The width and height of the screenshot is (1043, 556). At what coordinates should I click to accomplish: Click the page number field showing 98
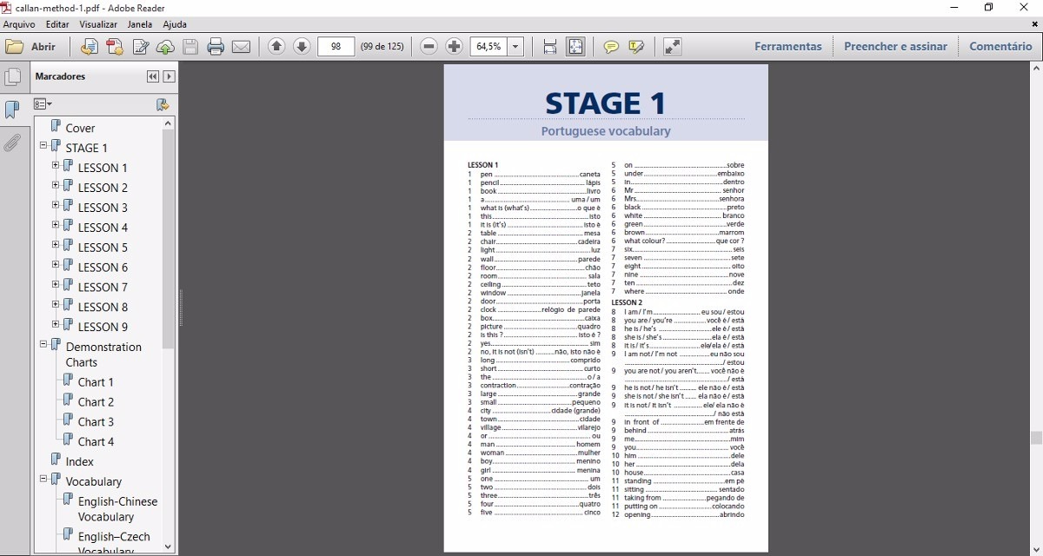click(x=335, y=46)
